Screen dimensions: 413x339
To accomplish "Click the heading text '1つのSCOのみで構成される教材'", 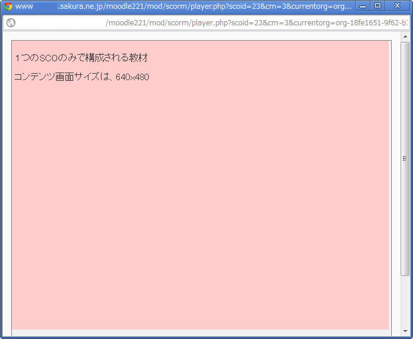I will (81, 58).
